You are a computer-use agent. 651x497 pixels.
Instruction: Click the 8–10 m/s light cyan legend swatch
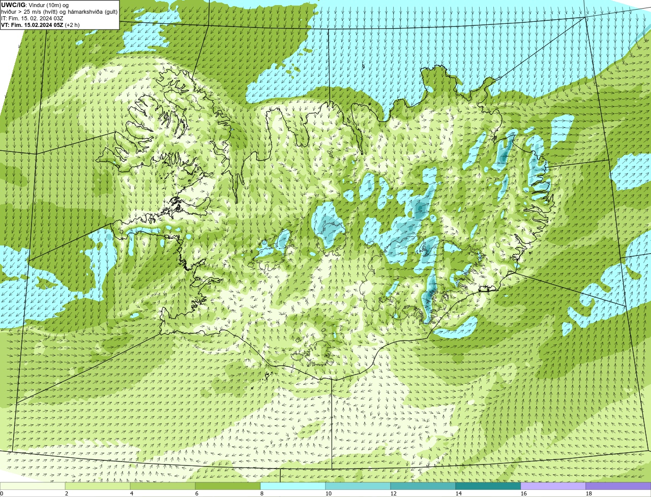293,486
